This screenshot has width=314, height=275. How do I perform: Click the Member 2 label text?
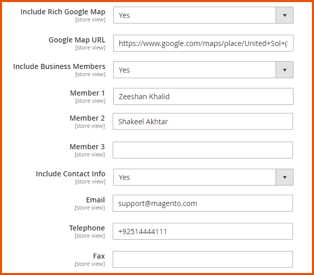[87, 118]
